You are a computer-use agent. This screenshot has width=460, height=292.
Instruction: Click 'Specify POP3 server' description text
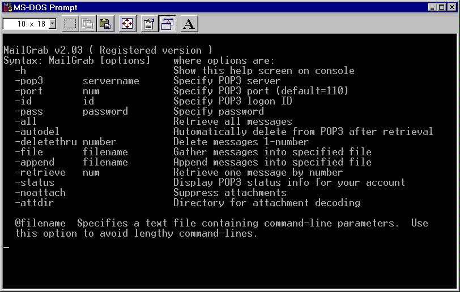(x=227, y=81)
